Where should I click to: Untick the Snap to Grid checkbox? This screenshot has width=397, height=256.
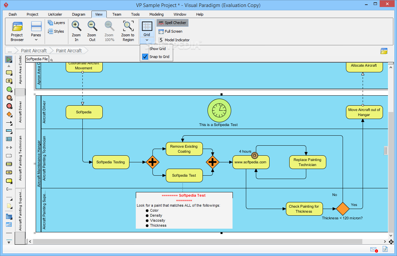coord(145,57)
